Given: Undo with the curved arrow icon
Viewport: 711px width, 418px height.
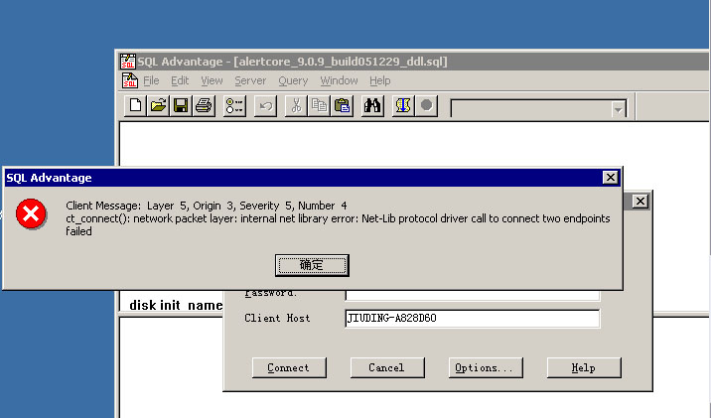Looking at the screenshot, I should coord(265,106).
